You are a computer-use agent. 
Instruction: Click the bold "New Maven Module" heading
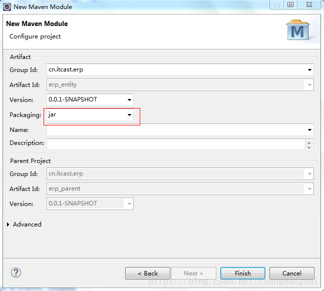coord(37,23)
